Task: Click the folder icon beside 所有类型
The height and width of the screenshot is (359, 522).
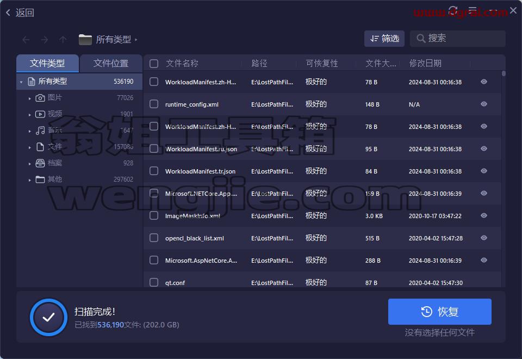Action: click(x=85, y=40)
